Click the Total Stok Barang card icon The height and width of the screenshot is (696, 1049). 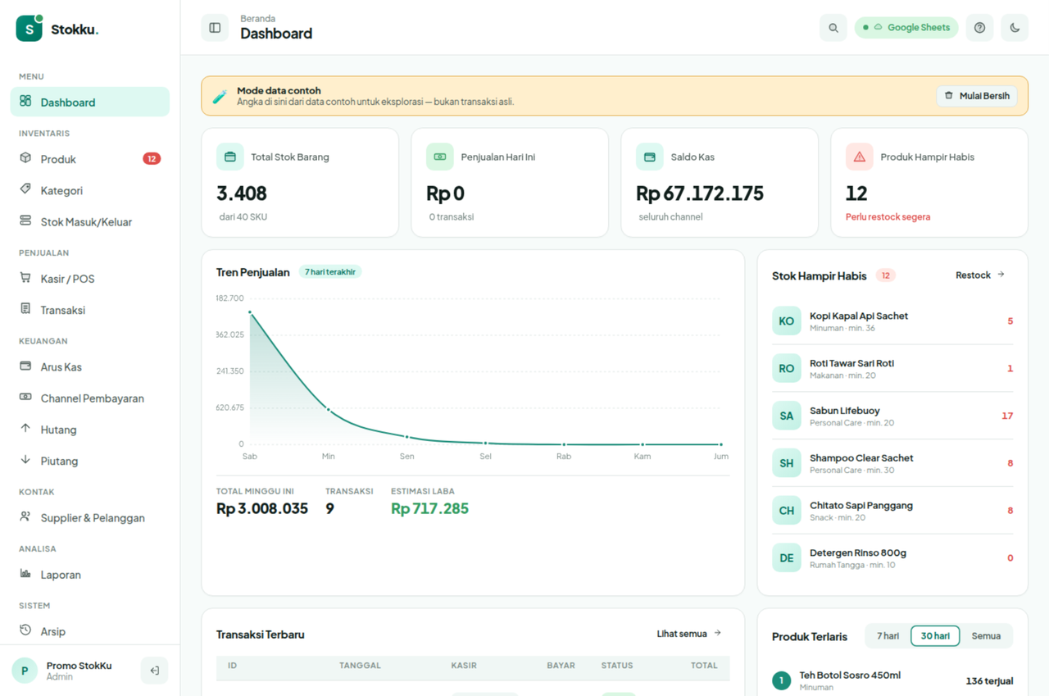click(x=229, y=157)
